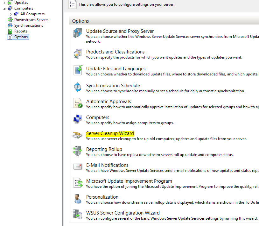
Task: Click the Synchronization Schedule clock icon
Action: click(x=78, y=87)
